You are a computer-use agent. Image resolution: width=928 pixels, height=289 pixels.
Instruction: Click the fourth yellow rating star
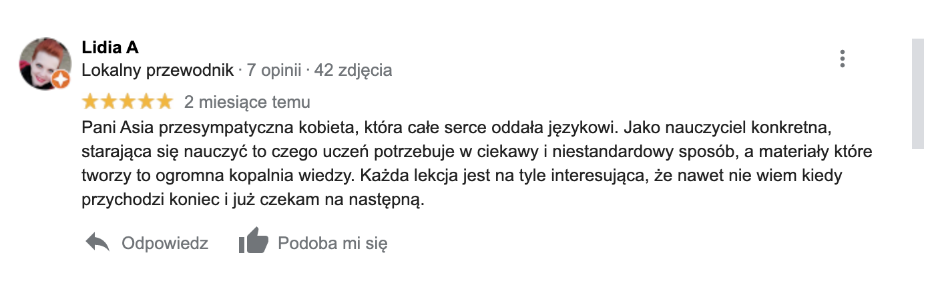click(x=146, y=103)
